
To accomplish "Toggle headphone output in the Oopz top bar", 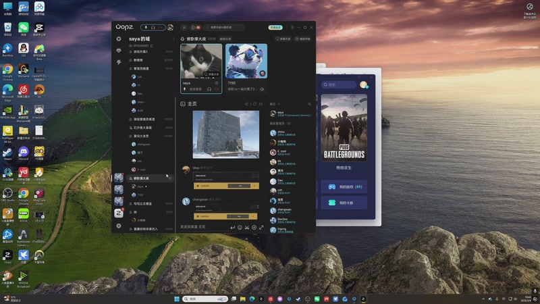I will (155, 28).
